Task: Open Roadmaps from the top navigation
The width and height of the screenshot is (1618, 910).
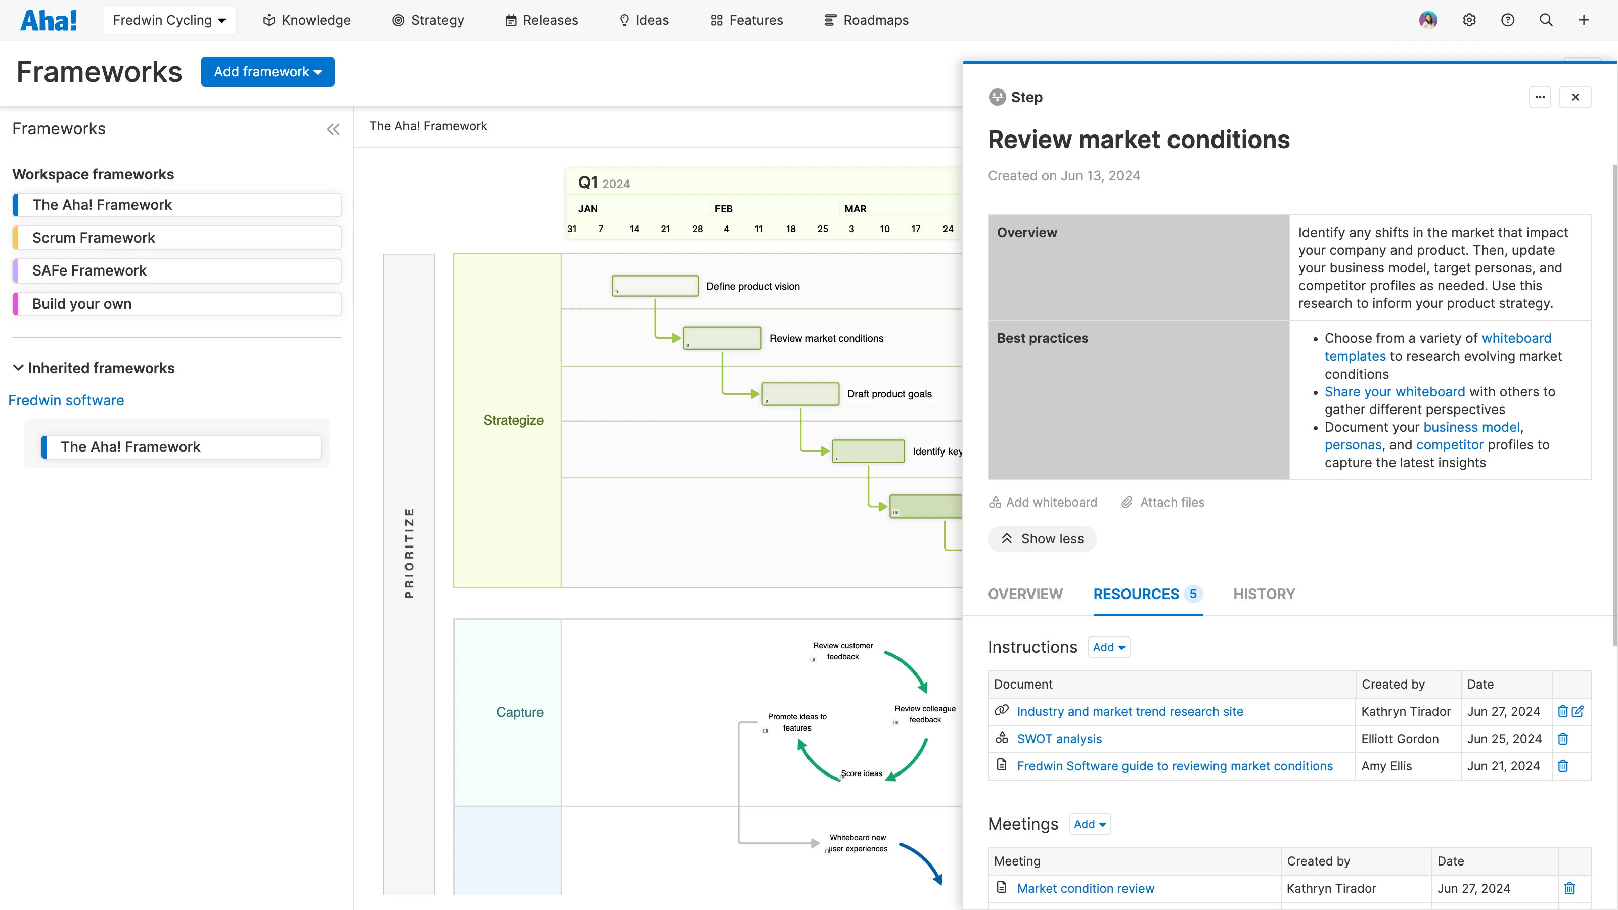Action: (866, 20)
